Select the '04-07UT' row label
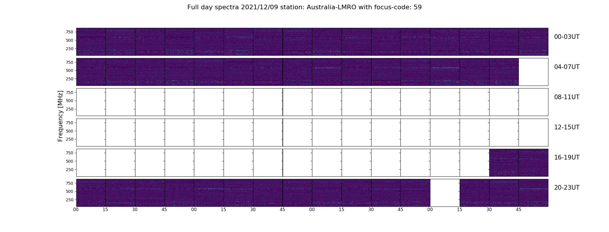Viewport: 609px width, 232px height. click(x=567, y=67)
